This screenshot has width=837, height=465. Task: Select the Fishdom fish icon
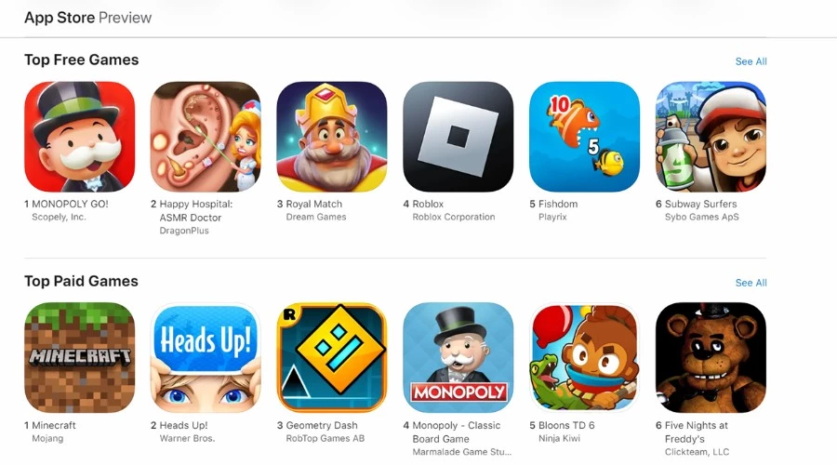click(585, 137)
